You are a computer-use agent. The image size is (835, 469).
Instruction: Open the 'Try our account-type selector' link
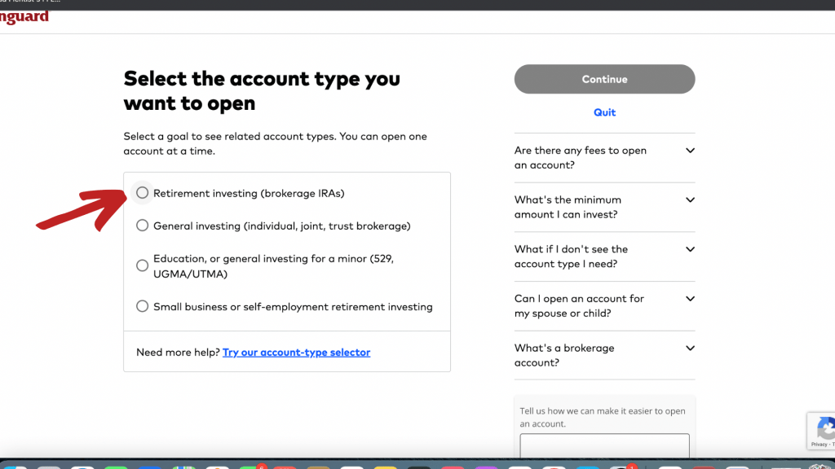click(x=296, y=353)
